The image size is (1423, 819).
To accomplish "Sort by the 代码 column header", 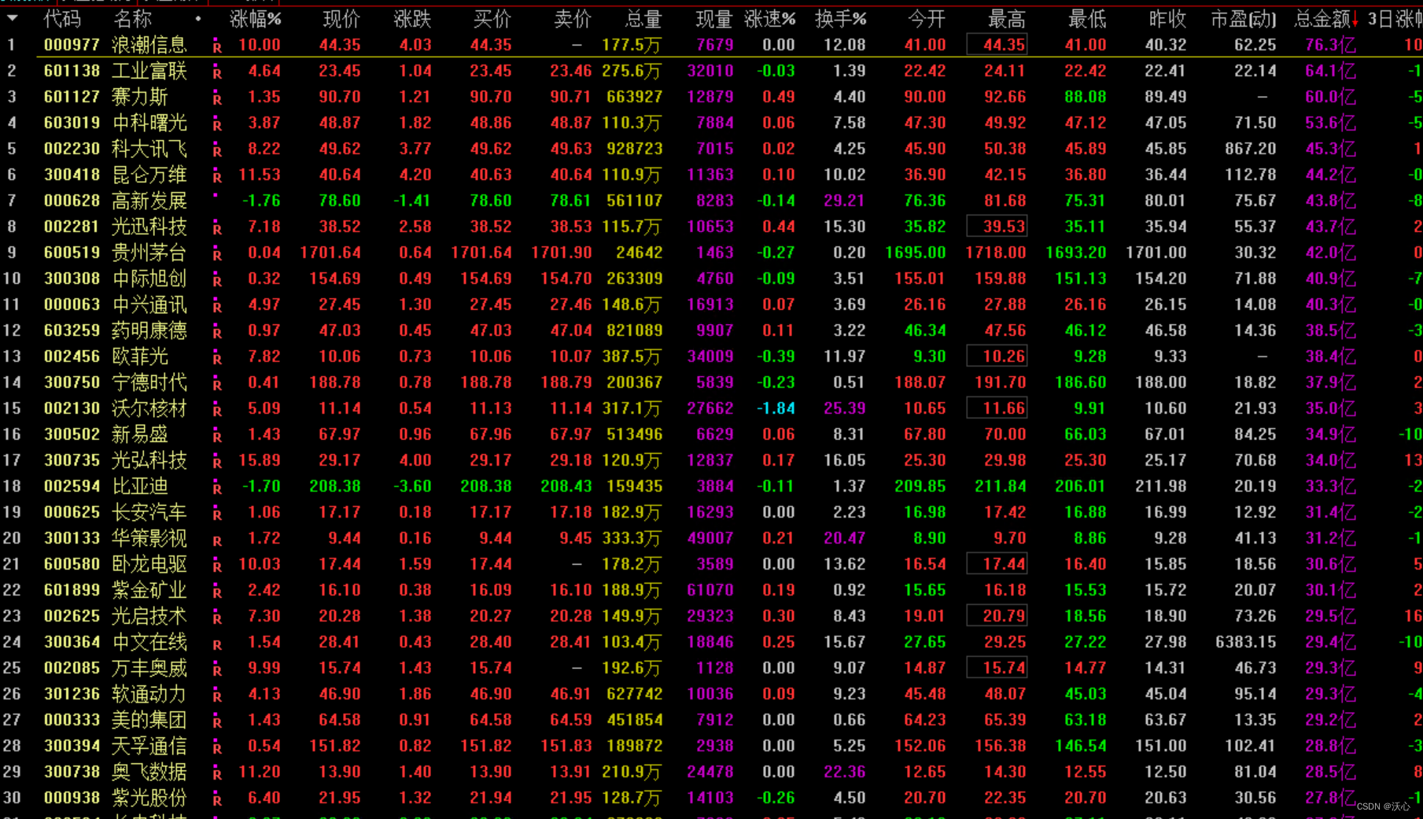I will [61, 18].
